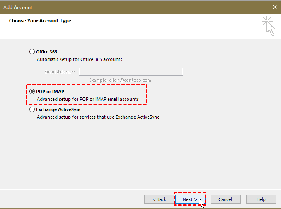
Task: Click the Exchange ActiveSync services description text
Action: click(98, 117)
